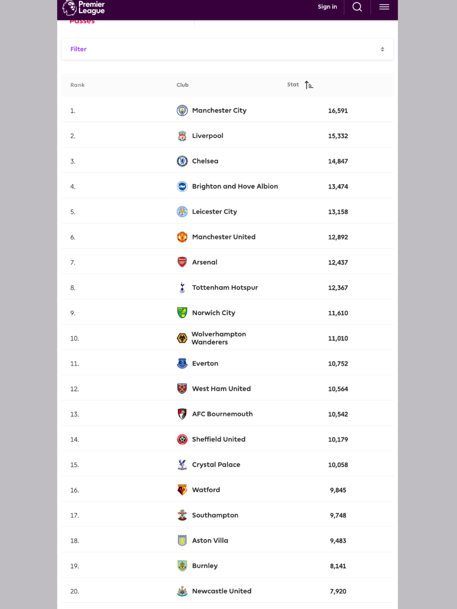Open the search magnifier icon

[x=357, y=7]
